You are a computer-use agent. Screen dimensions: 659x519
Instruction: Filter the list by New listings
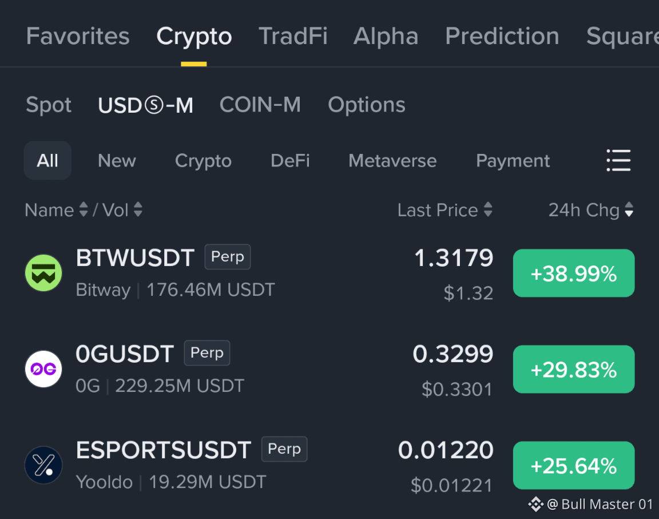point(117,161)
